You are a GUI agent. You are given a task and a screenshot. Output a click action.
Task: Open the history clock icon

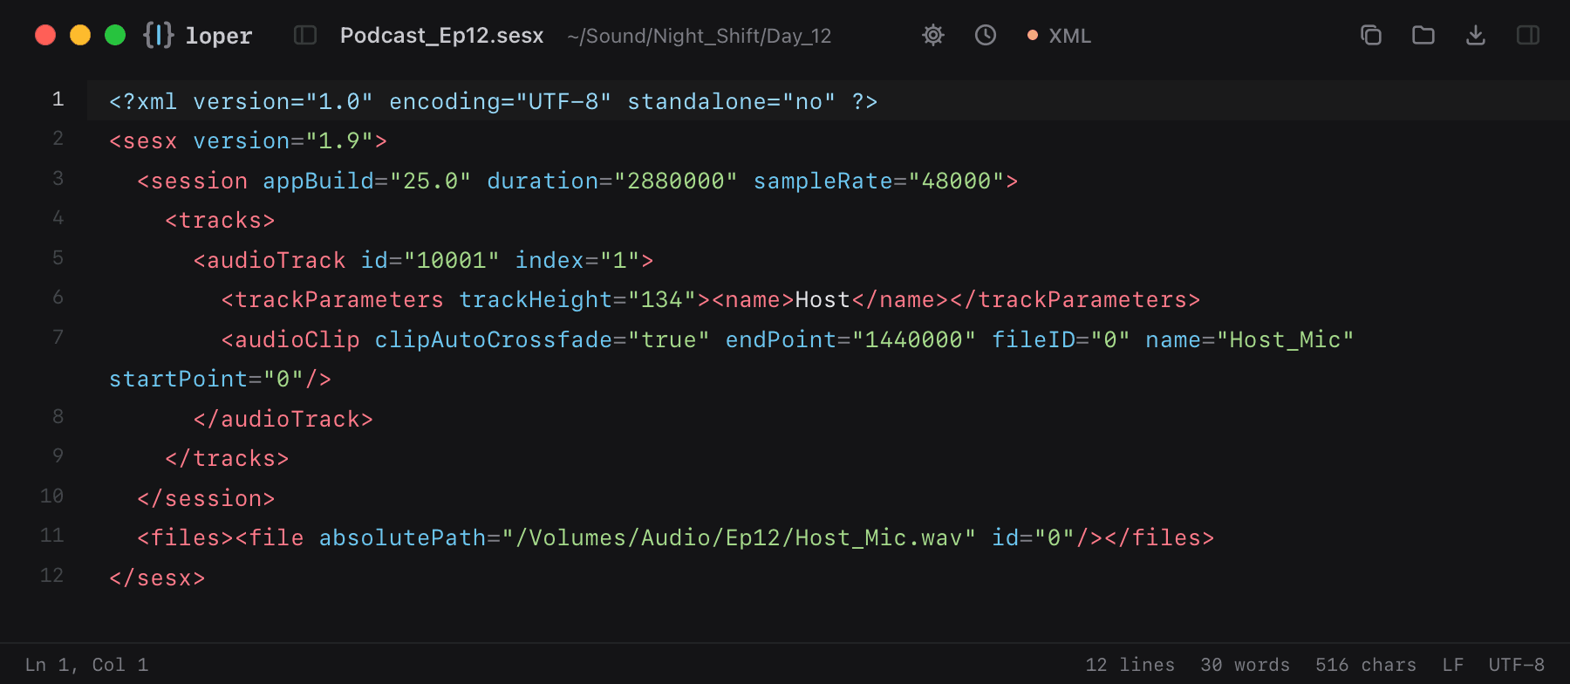click(986, 35)
